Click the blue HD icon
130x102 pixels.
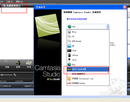[x=69, y=46]
